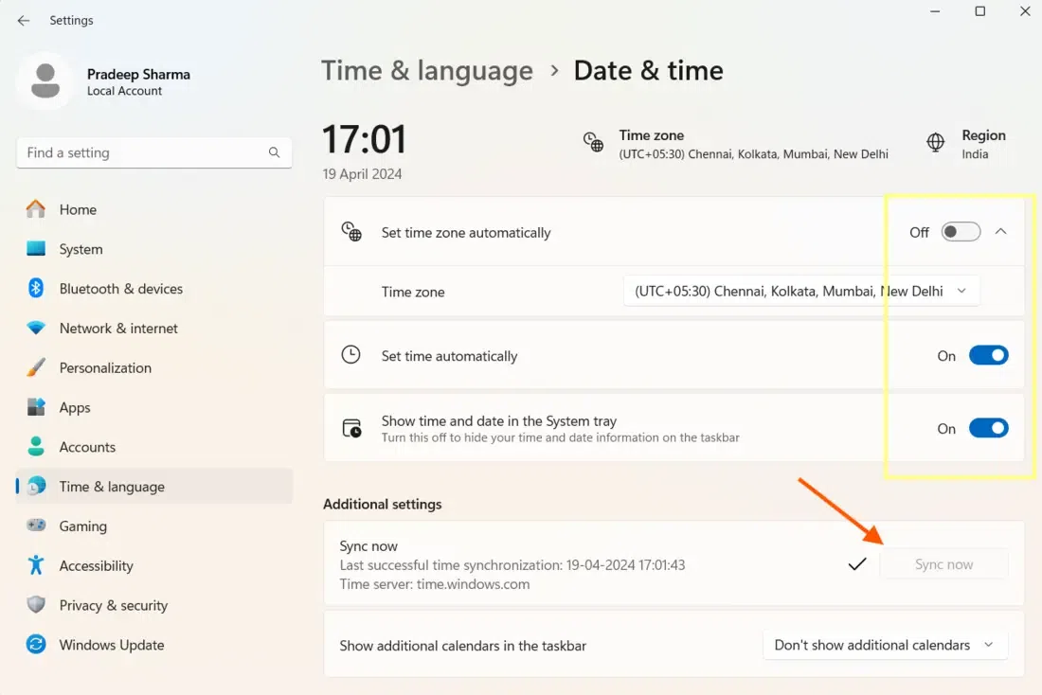The image size is (1042, 695).
Task: Click the Personalization paintbrush icon
Action: (x=36, y=367)
